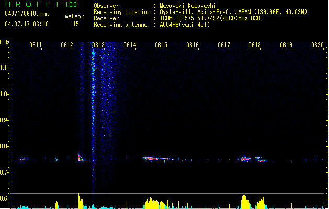The image size is (329, 209).
Task: Click the Ogata-vill. Akita-Pref. JAPAN location text
Action: pos(233,12)
